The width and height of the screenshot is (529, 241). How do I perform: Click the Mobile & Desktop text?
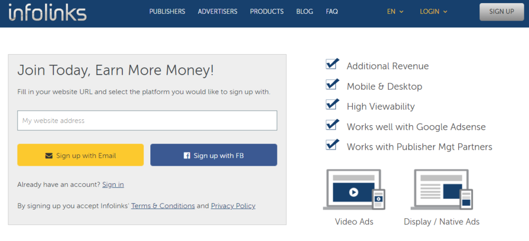[384, 87]
